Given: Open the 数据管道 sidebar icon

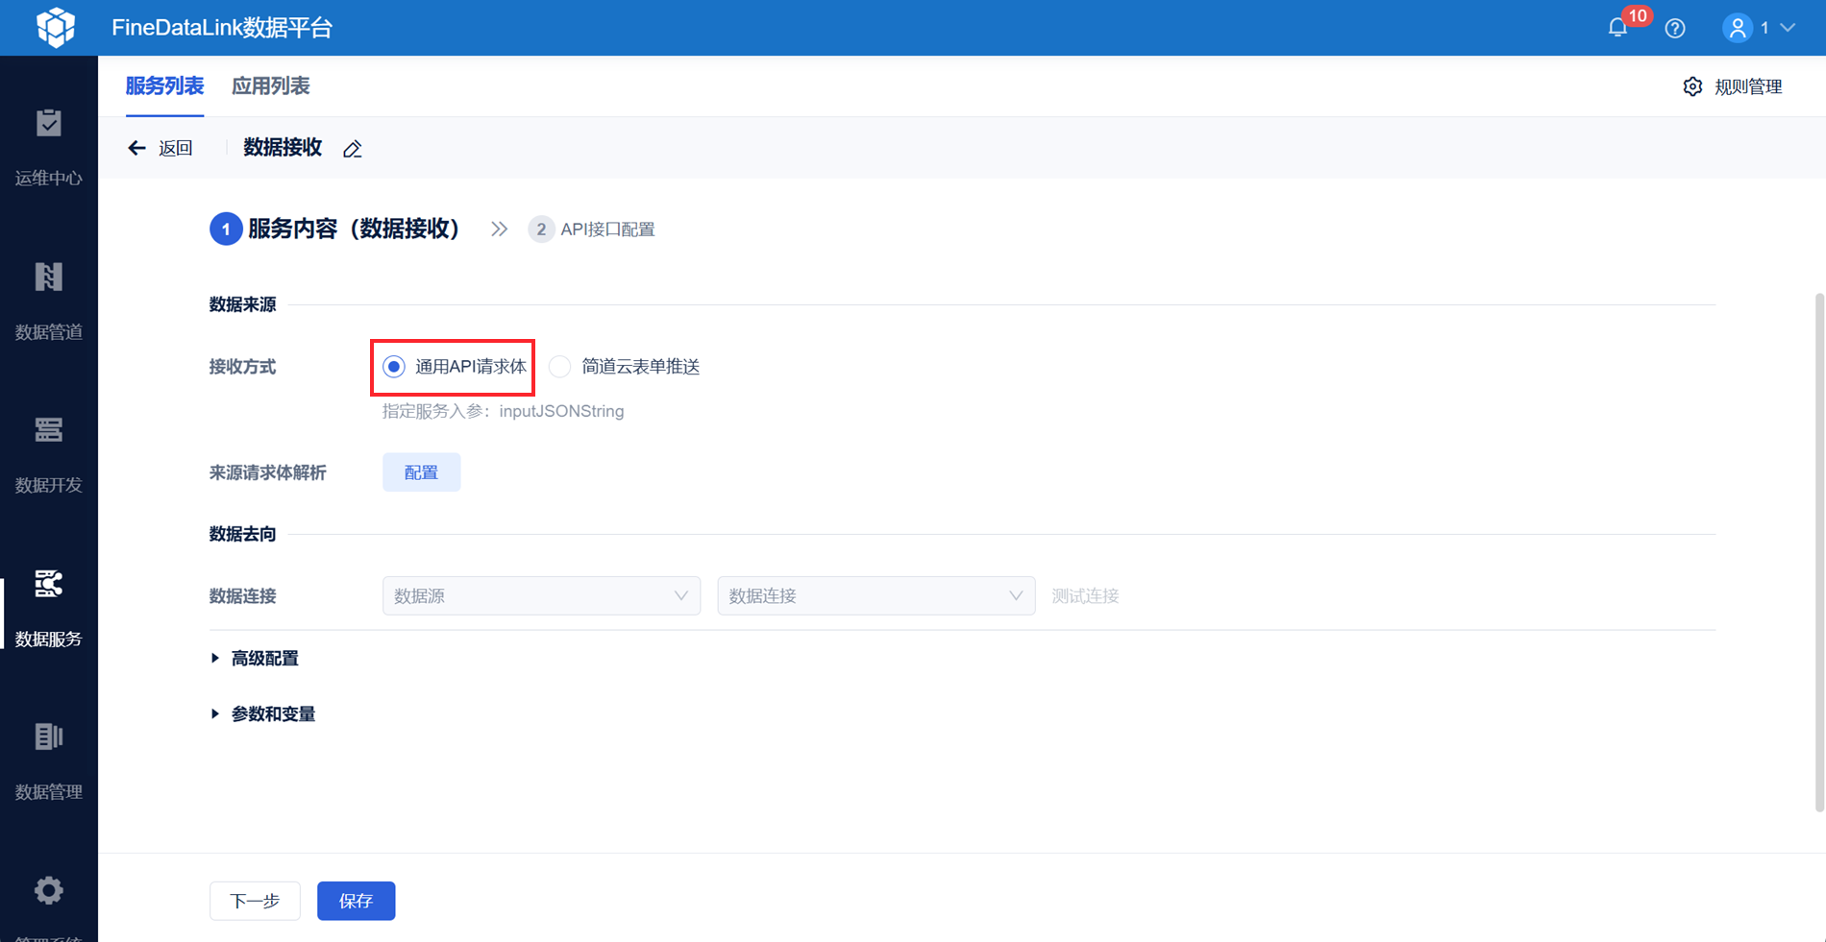Looking at the screenshot, I should coord(49,277).
